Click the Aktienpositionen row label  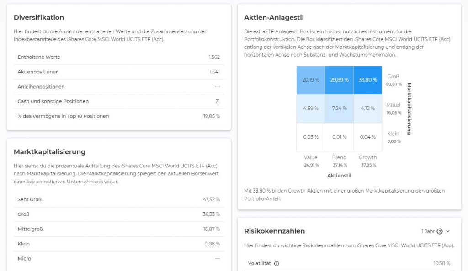tap(38, 72)
